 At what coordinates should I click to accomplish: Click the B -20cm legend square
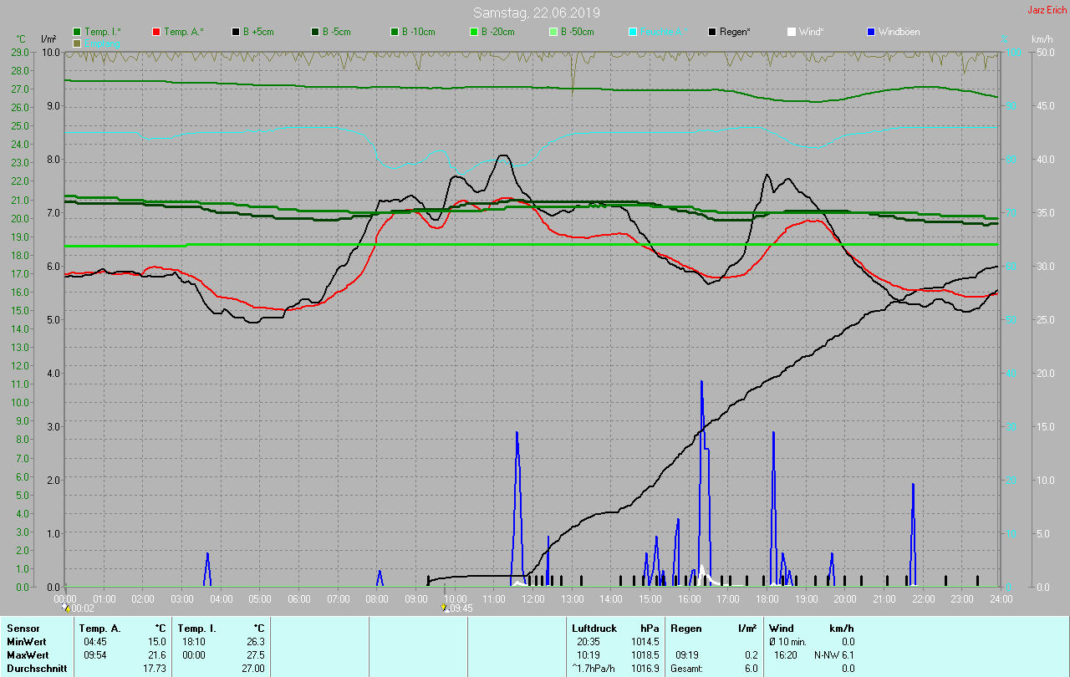[x=474, y=32]
